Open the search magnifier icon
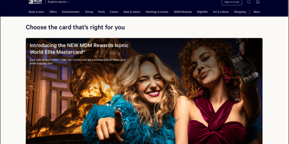 click(x=249, y=2)
